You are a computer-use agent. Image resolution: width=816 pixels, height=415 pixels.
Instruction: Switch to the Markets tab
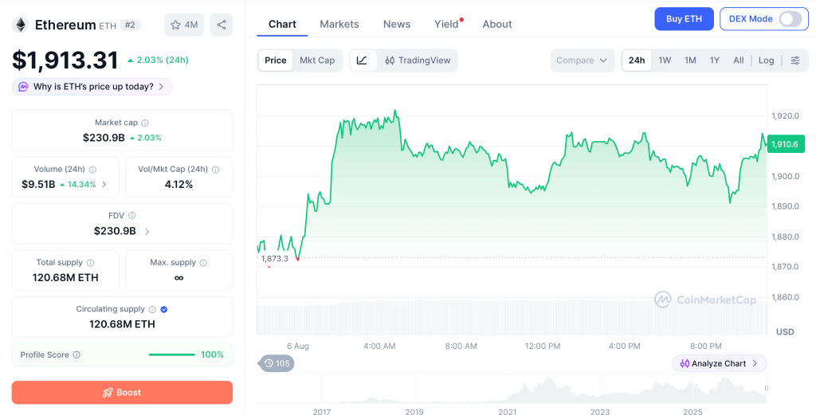click(339, 24)
